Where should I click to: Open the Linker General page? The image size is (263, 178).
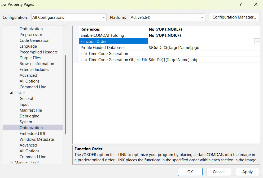26,99
